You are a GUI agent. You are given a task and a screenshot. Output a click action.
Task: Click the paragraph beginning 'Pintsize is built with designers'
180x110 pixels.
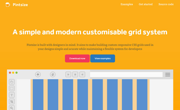tap(90, 47)
